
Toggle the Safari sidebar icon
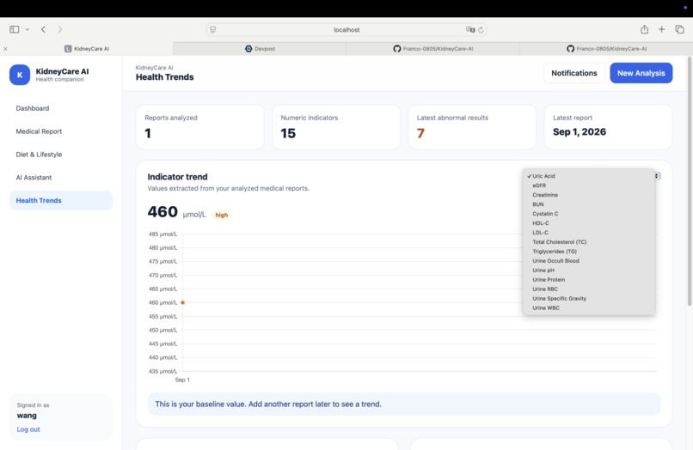(x=14, y=29)
